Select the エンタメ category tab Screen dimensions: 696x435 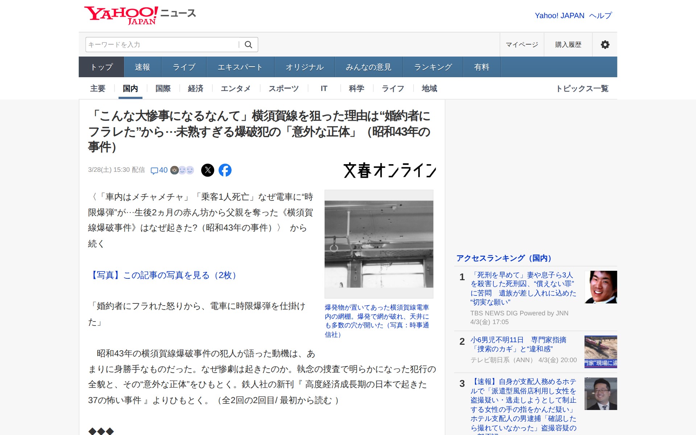click(x=236, y=88)
